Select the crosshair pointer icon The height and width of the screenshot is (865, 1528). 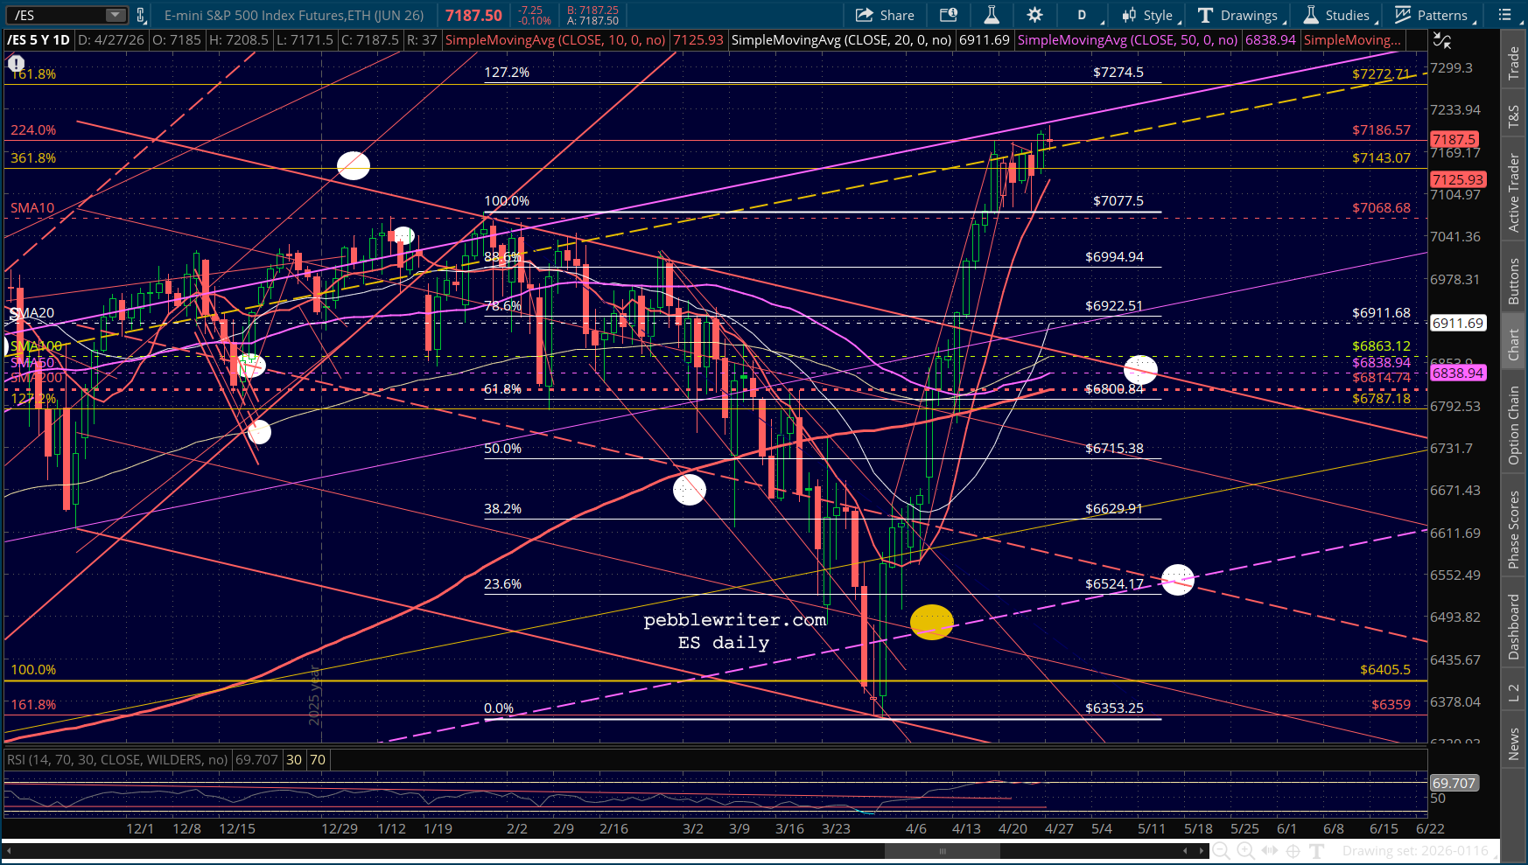pyautogui.click(x=1293, y=851)
